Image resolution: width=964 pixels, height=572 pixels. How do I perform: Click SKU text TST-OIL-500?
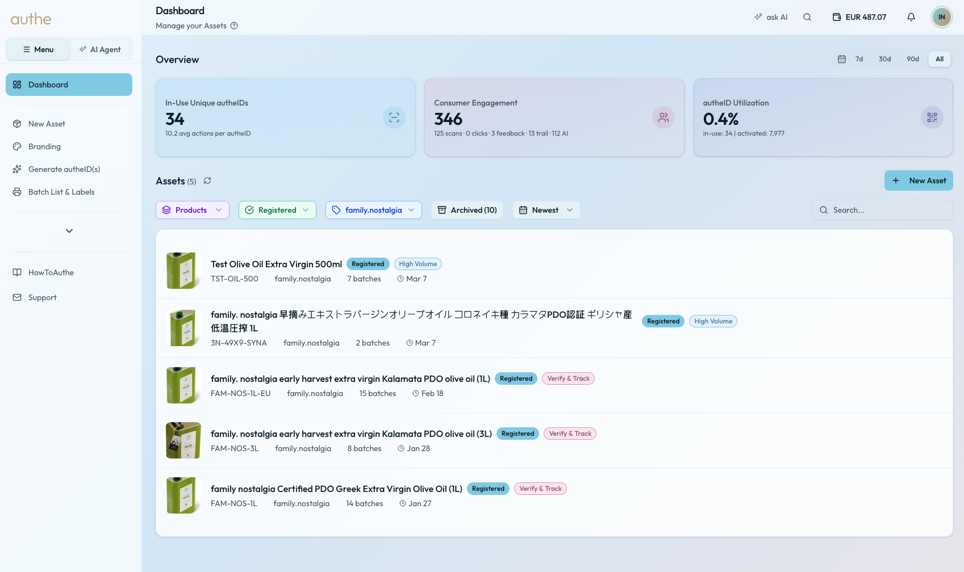235,279
